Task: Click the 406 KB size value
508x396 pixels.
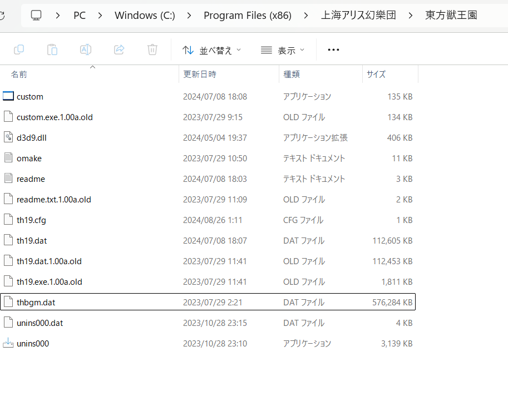Action: [x=400, y=138]
